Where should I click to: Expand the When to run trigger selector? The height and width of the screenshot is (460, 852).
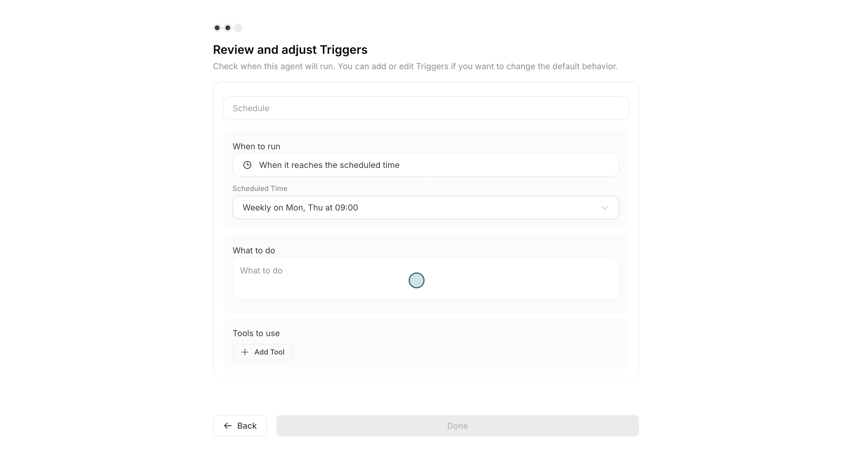coord(426,165)
